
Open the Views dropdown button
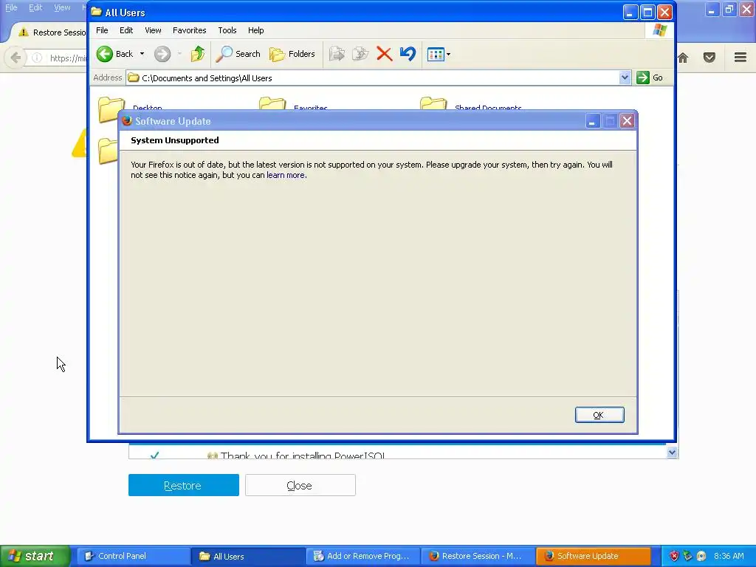[439, 54]
